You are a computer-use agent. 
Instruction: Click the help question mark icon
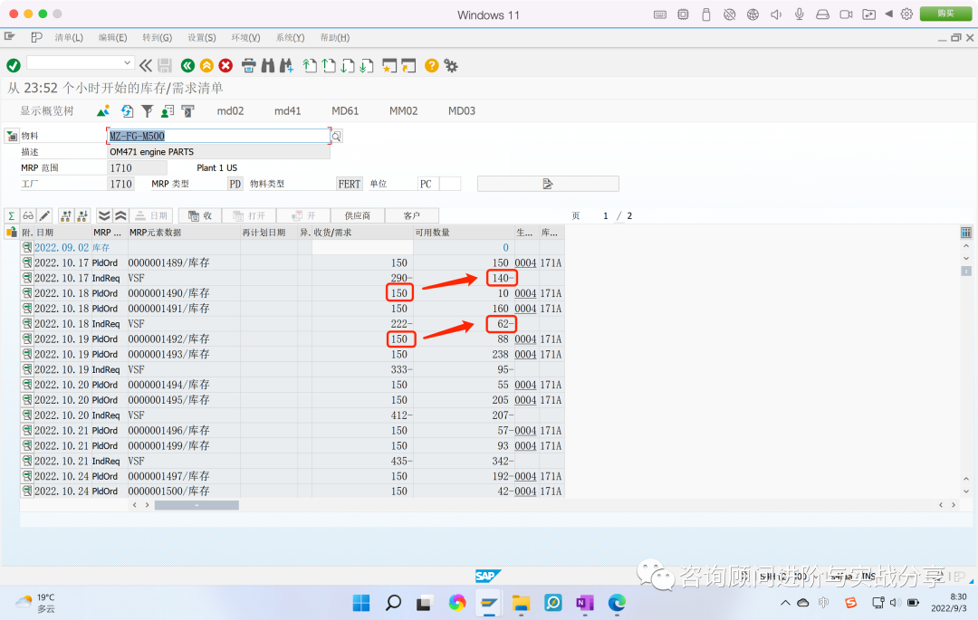(432, 65)
